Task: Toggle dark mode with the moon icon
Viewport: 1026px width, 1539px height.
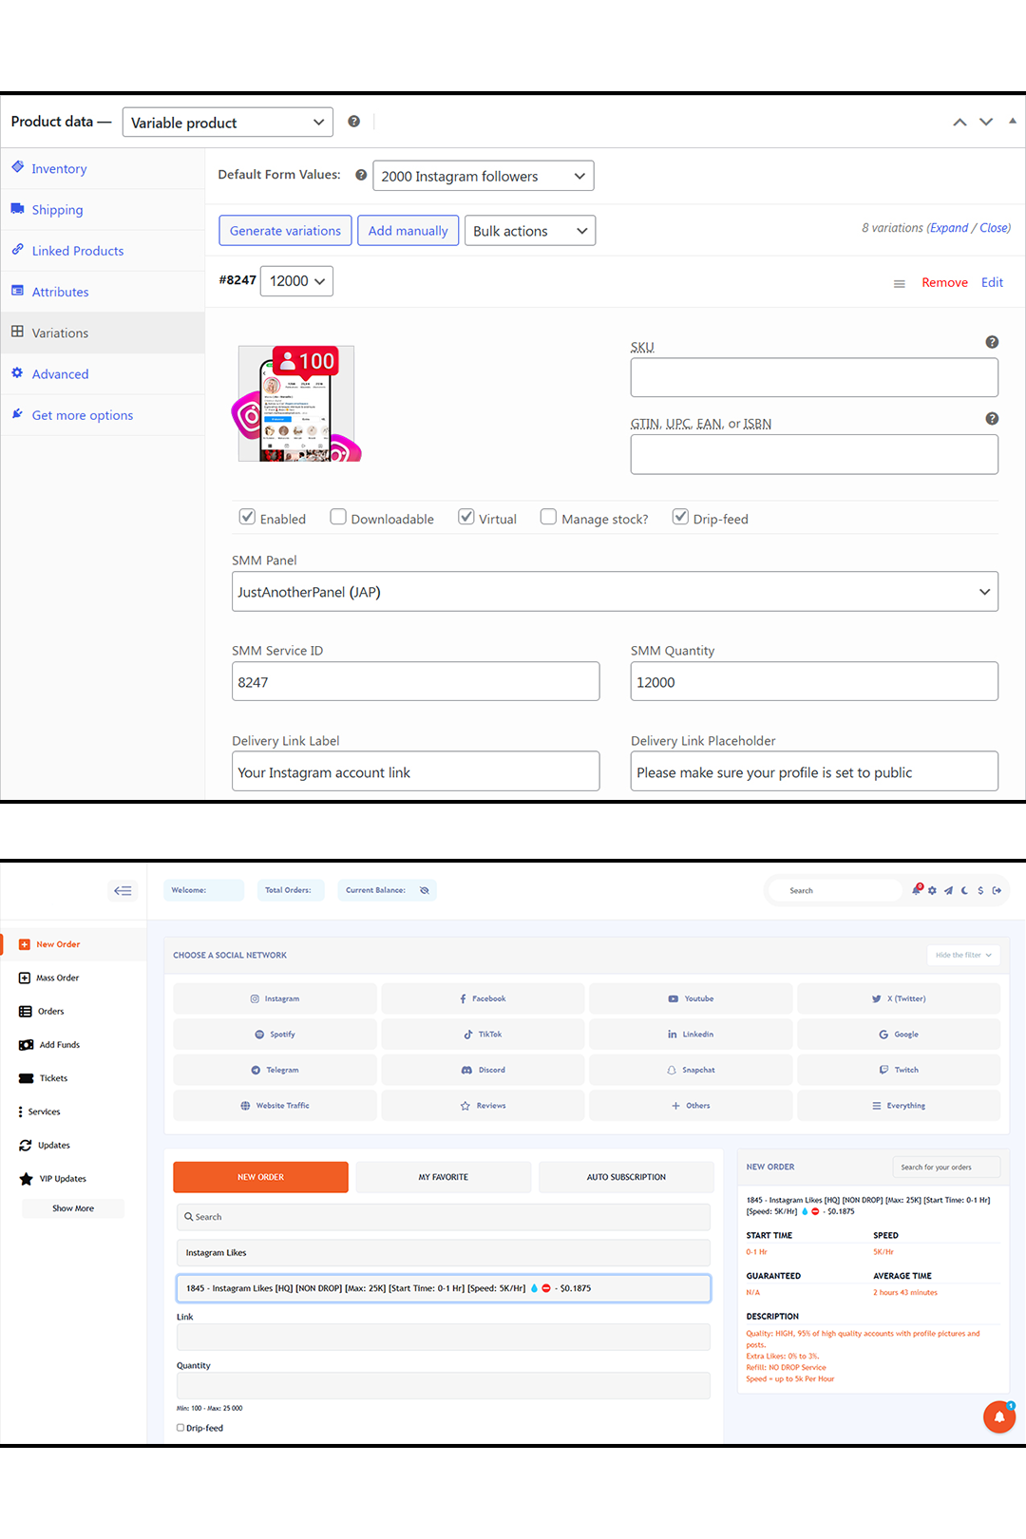Action: point(964,890)
